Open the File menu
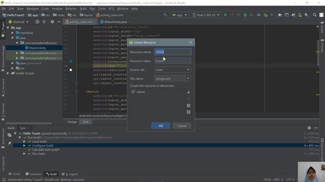Image resolution: width=325 pixels, height=182 pixels. [4, 9]
